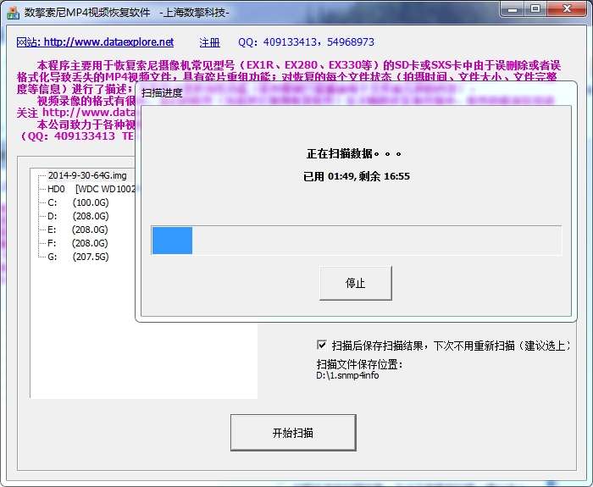The image size is (593, 487).
Task: Click the 正在扫描数据 status text
Action: (x=354, y=153)
